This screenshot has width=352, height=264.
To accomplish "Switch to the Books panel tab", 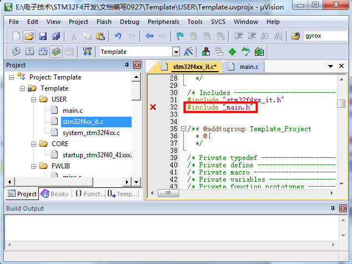I will pyautogui.click(x=54, y=193).
